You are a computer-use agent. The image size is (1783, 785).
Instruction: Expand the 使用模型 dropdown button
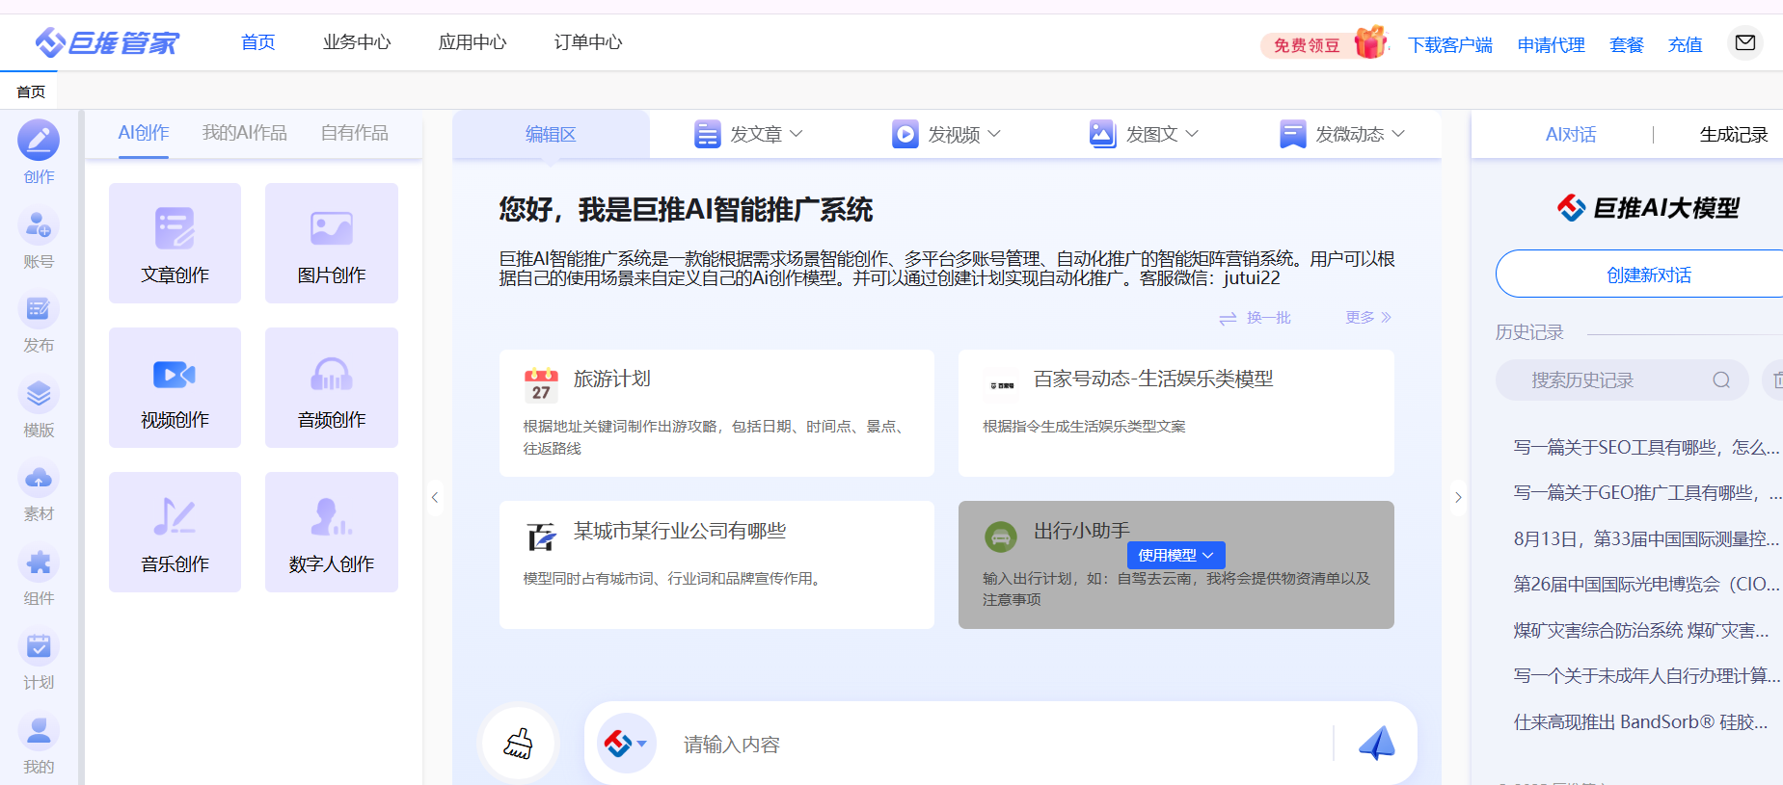[x=1176, y=555]
